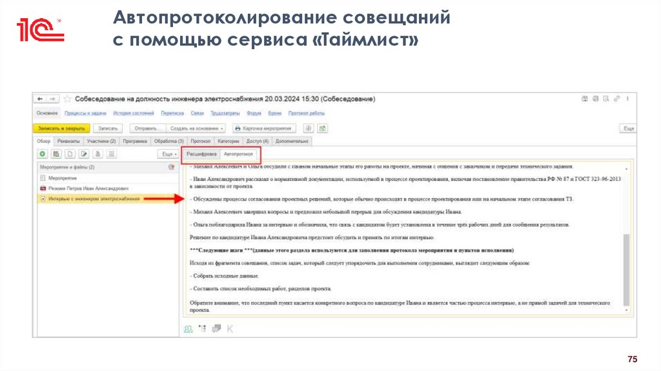Image resolution: width=661 pixels, height=371 pixels.
Task: Click the blank document icon in file toolbar
Action: [x=70, y=154]
